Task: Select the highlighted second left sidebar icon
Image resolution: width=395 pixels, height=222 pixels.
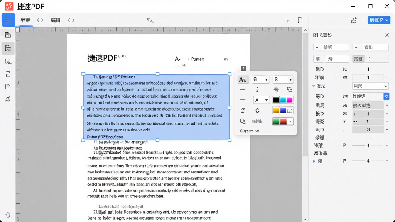Action: point(8,48)
